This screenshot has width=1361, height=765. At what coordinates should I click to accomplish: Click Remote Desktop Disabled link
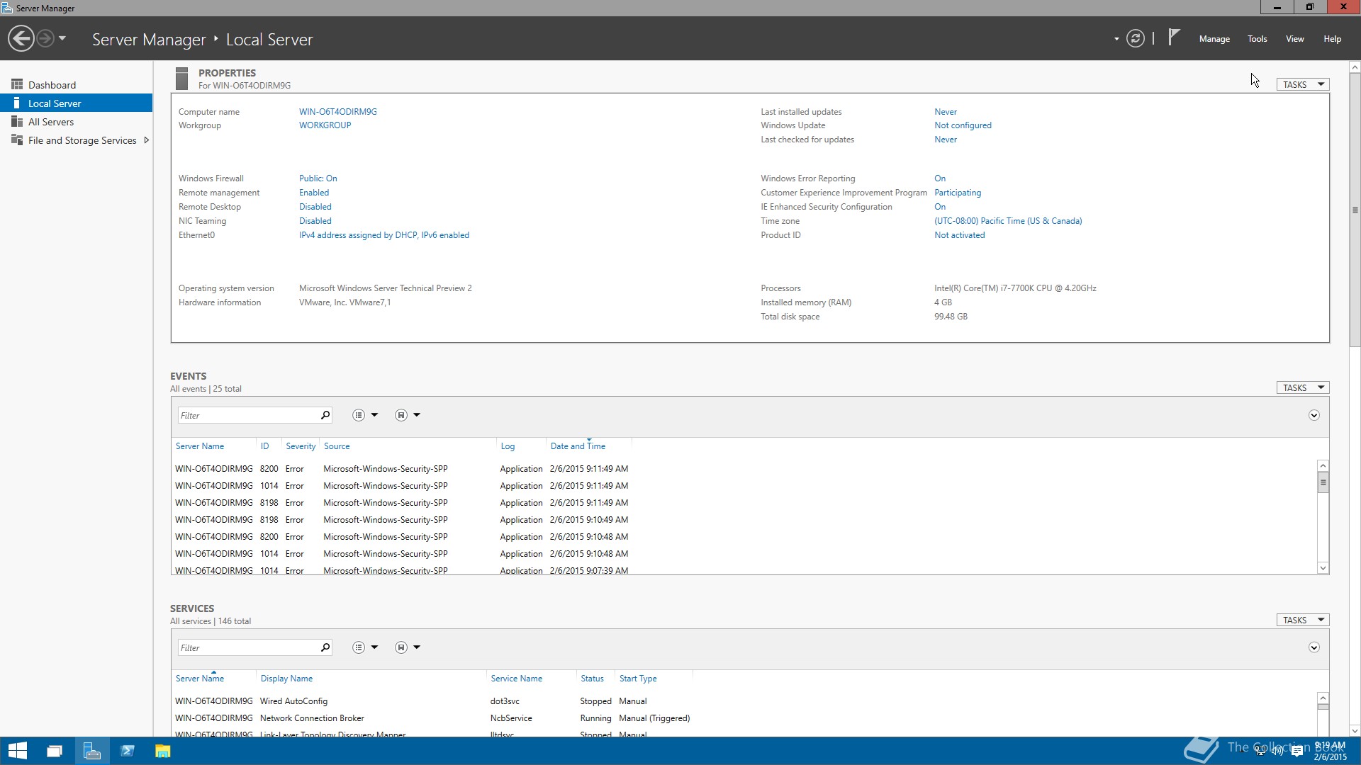tap(315, 207)
